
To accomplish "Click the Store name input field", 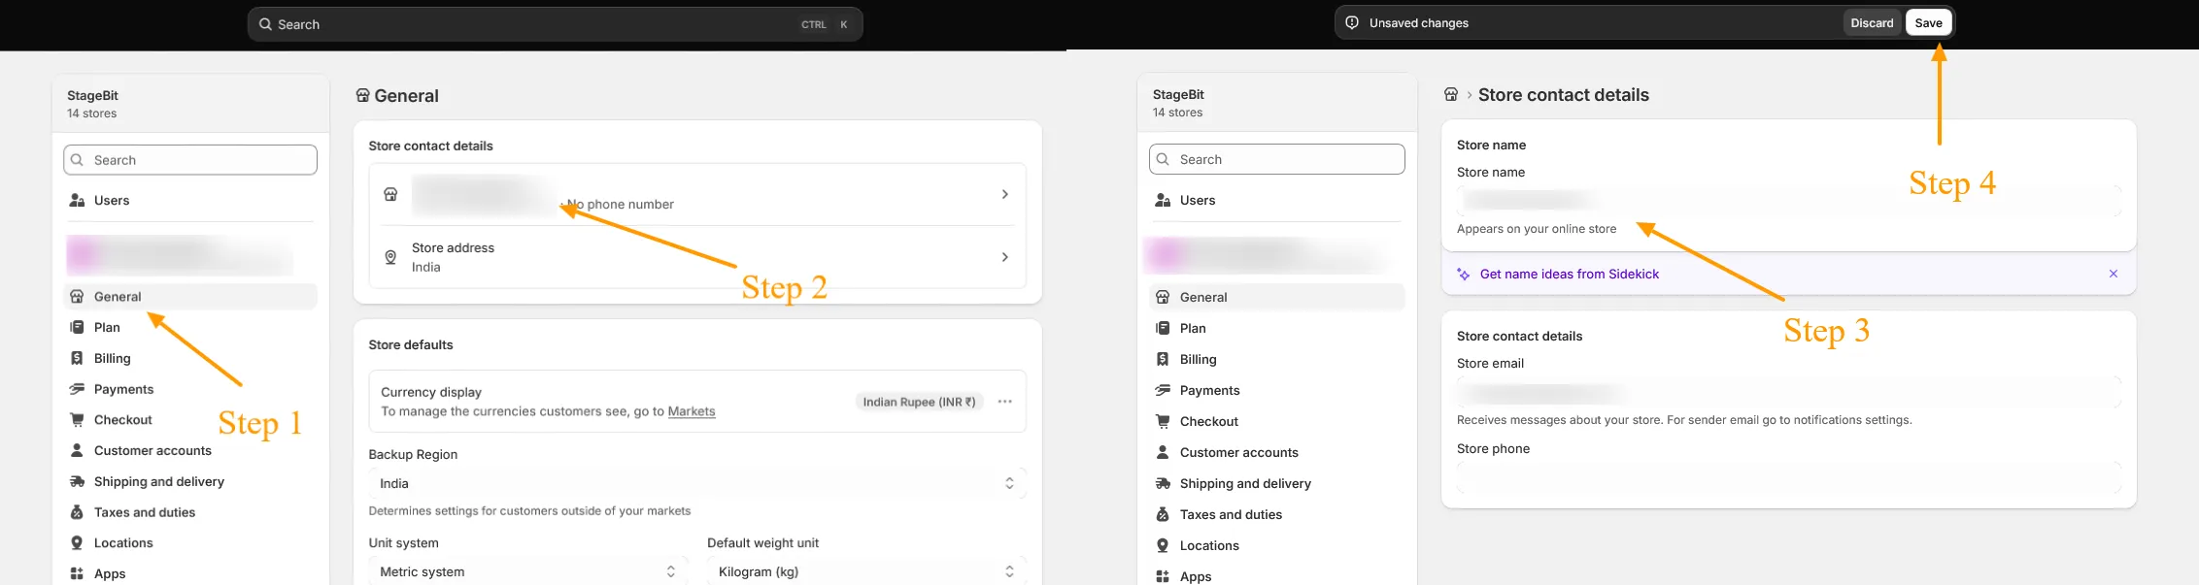I will [x=1788, y=200].
